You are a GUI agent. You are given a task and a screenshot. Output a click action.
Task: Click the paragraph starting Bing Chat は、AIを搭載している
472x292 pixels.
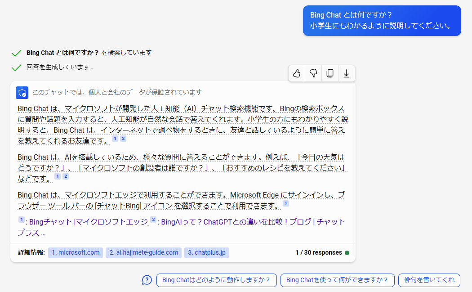[183, 168]
